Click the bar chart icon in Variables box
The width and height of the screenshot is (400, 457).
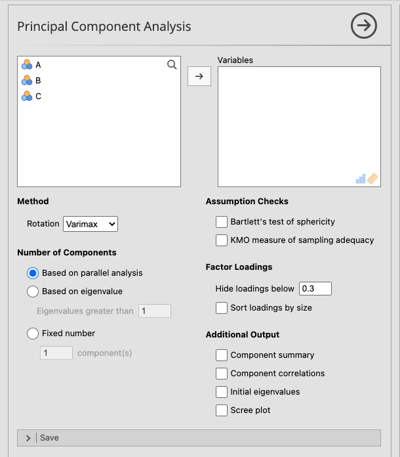click(x=361, y=179)
